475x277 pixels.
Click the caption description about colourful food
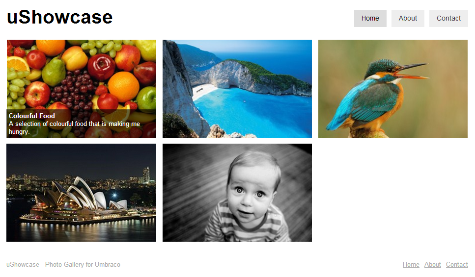(x=74, y=127)
